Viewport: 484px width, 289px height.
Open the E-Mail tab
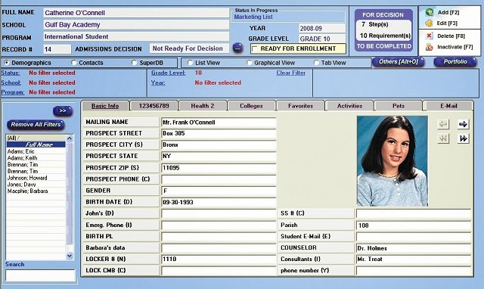pyautogui.click(x=448, y=106)
